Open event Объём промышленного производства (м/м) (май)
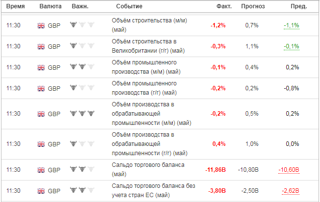Viewport: 320px width, 202px height. pyautogui.click(x=146, y=67)
